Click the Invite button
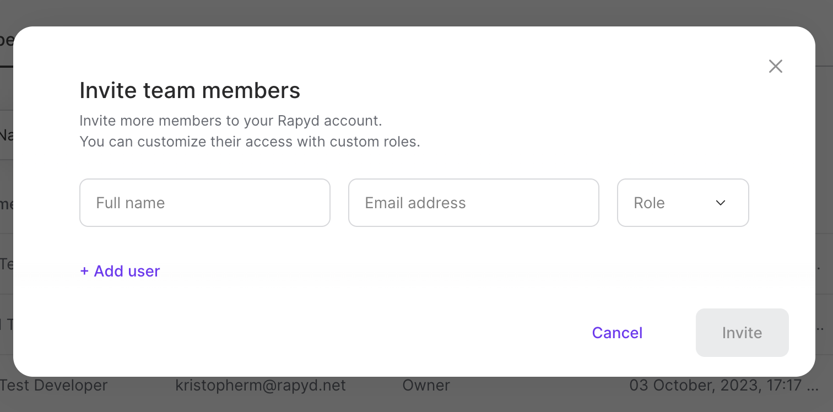Screen dimensions: 833x412 (742, 333)
